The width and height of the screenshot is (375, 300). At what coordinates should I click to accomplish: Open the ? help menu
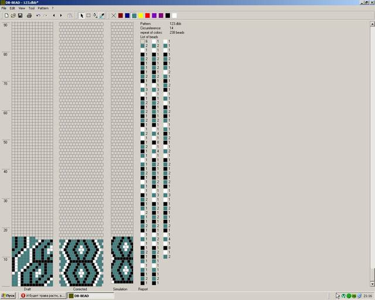tap(53, 8)
